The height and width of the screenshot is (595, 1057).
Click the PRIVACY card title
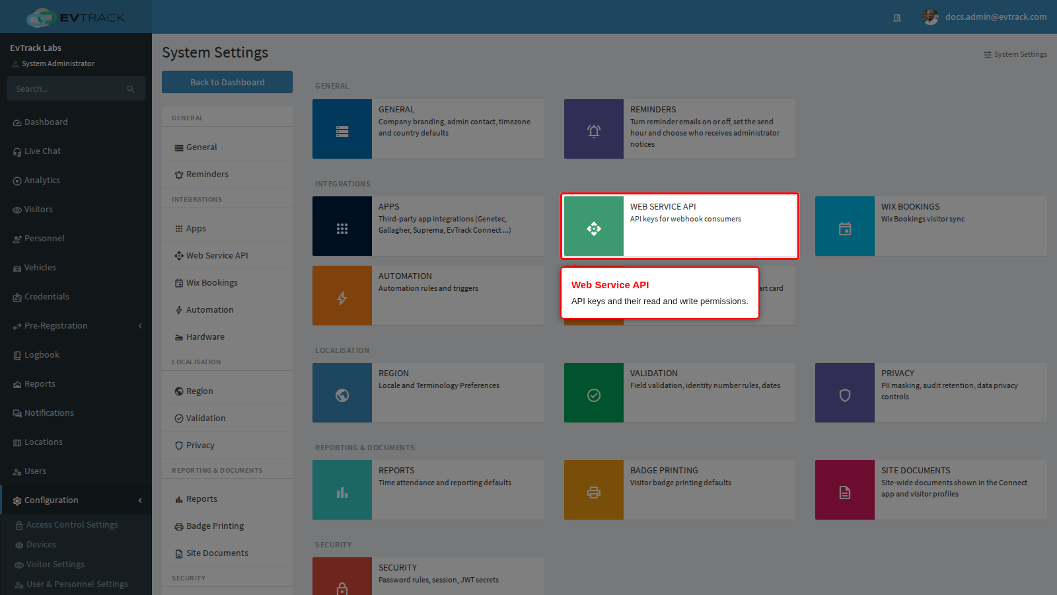(898, 374)
